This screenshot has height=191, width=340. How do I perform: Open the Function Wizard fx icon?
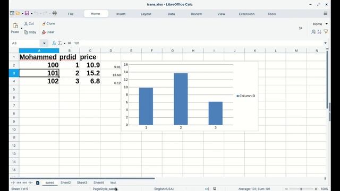pyautogui.click(x=54, y=43)
